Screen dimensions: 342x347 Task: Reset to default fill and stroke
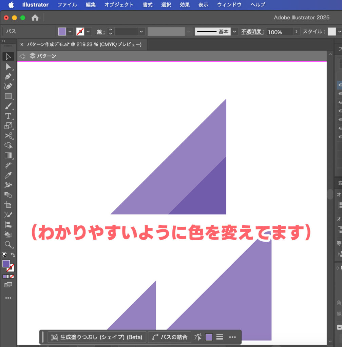pos(4,255)
